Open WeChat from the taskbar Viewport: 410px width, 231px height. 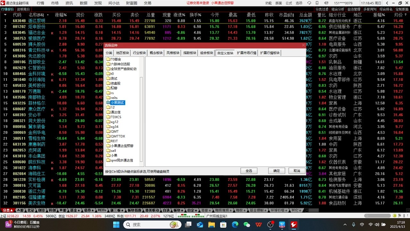(246, 225)
